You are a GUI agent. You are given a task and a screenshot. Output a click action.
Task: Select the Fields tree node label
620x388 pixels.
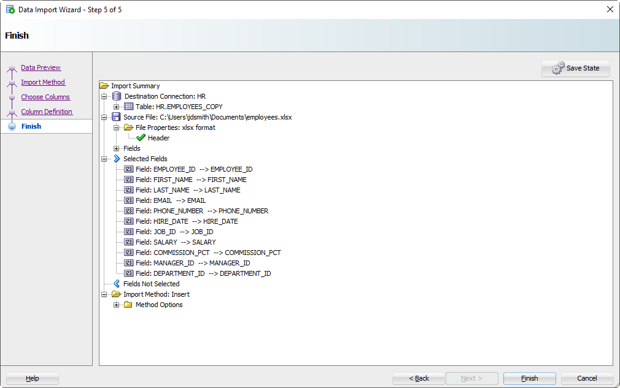pyautogui.click(x=131, y=148)
